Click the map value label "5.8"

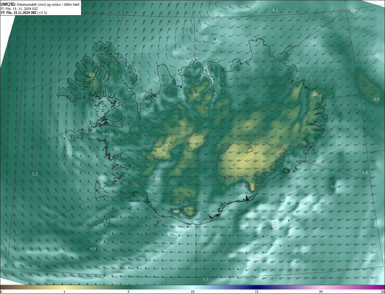pos(365,173)
